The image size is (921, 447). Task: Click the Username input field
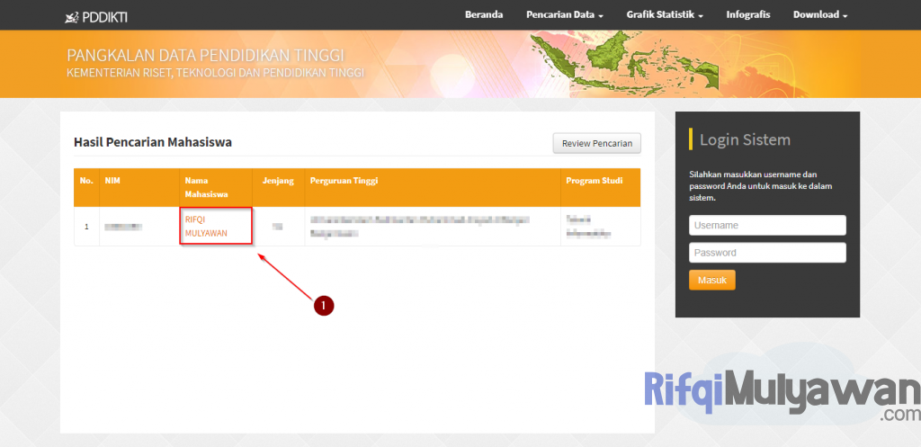[767, 225]
